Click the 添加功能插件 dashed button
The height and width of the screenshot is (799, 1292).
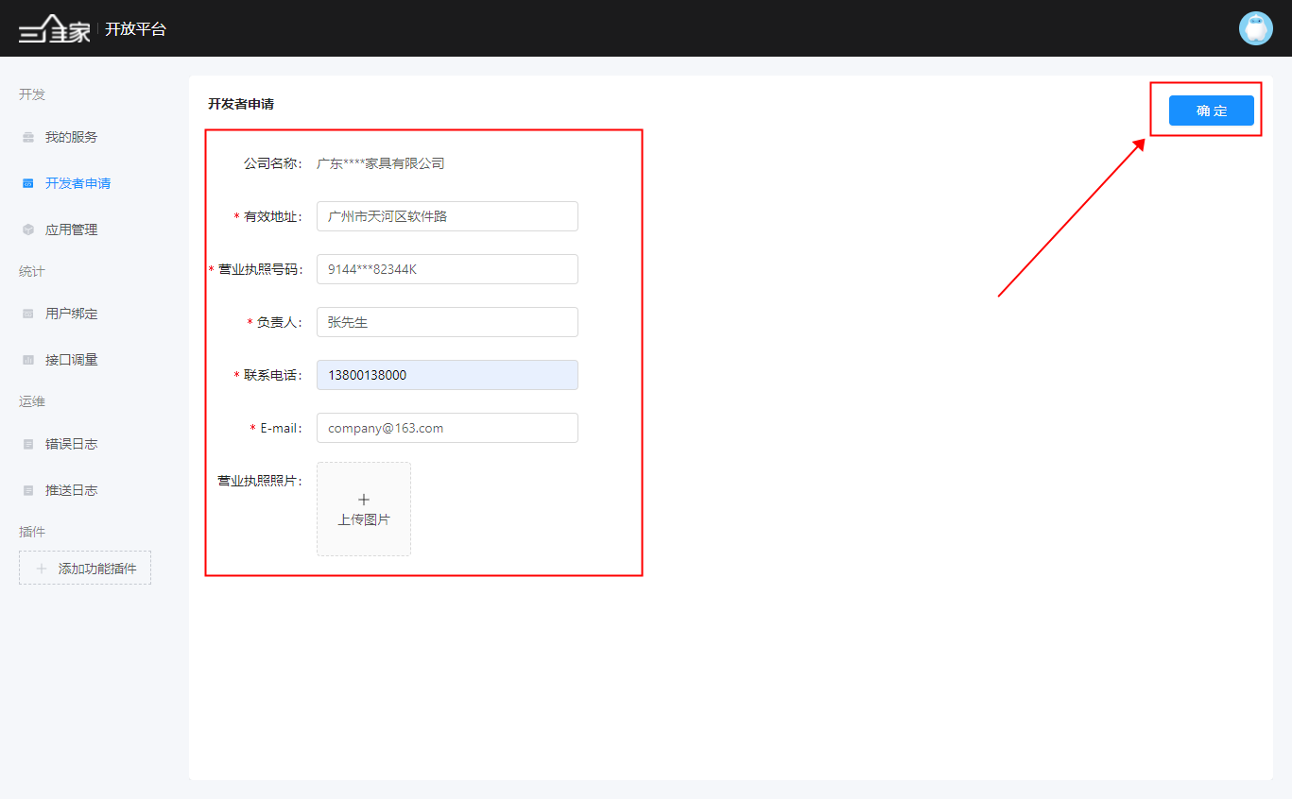tap(85, 568)
